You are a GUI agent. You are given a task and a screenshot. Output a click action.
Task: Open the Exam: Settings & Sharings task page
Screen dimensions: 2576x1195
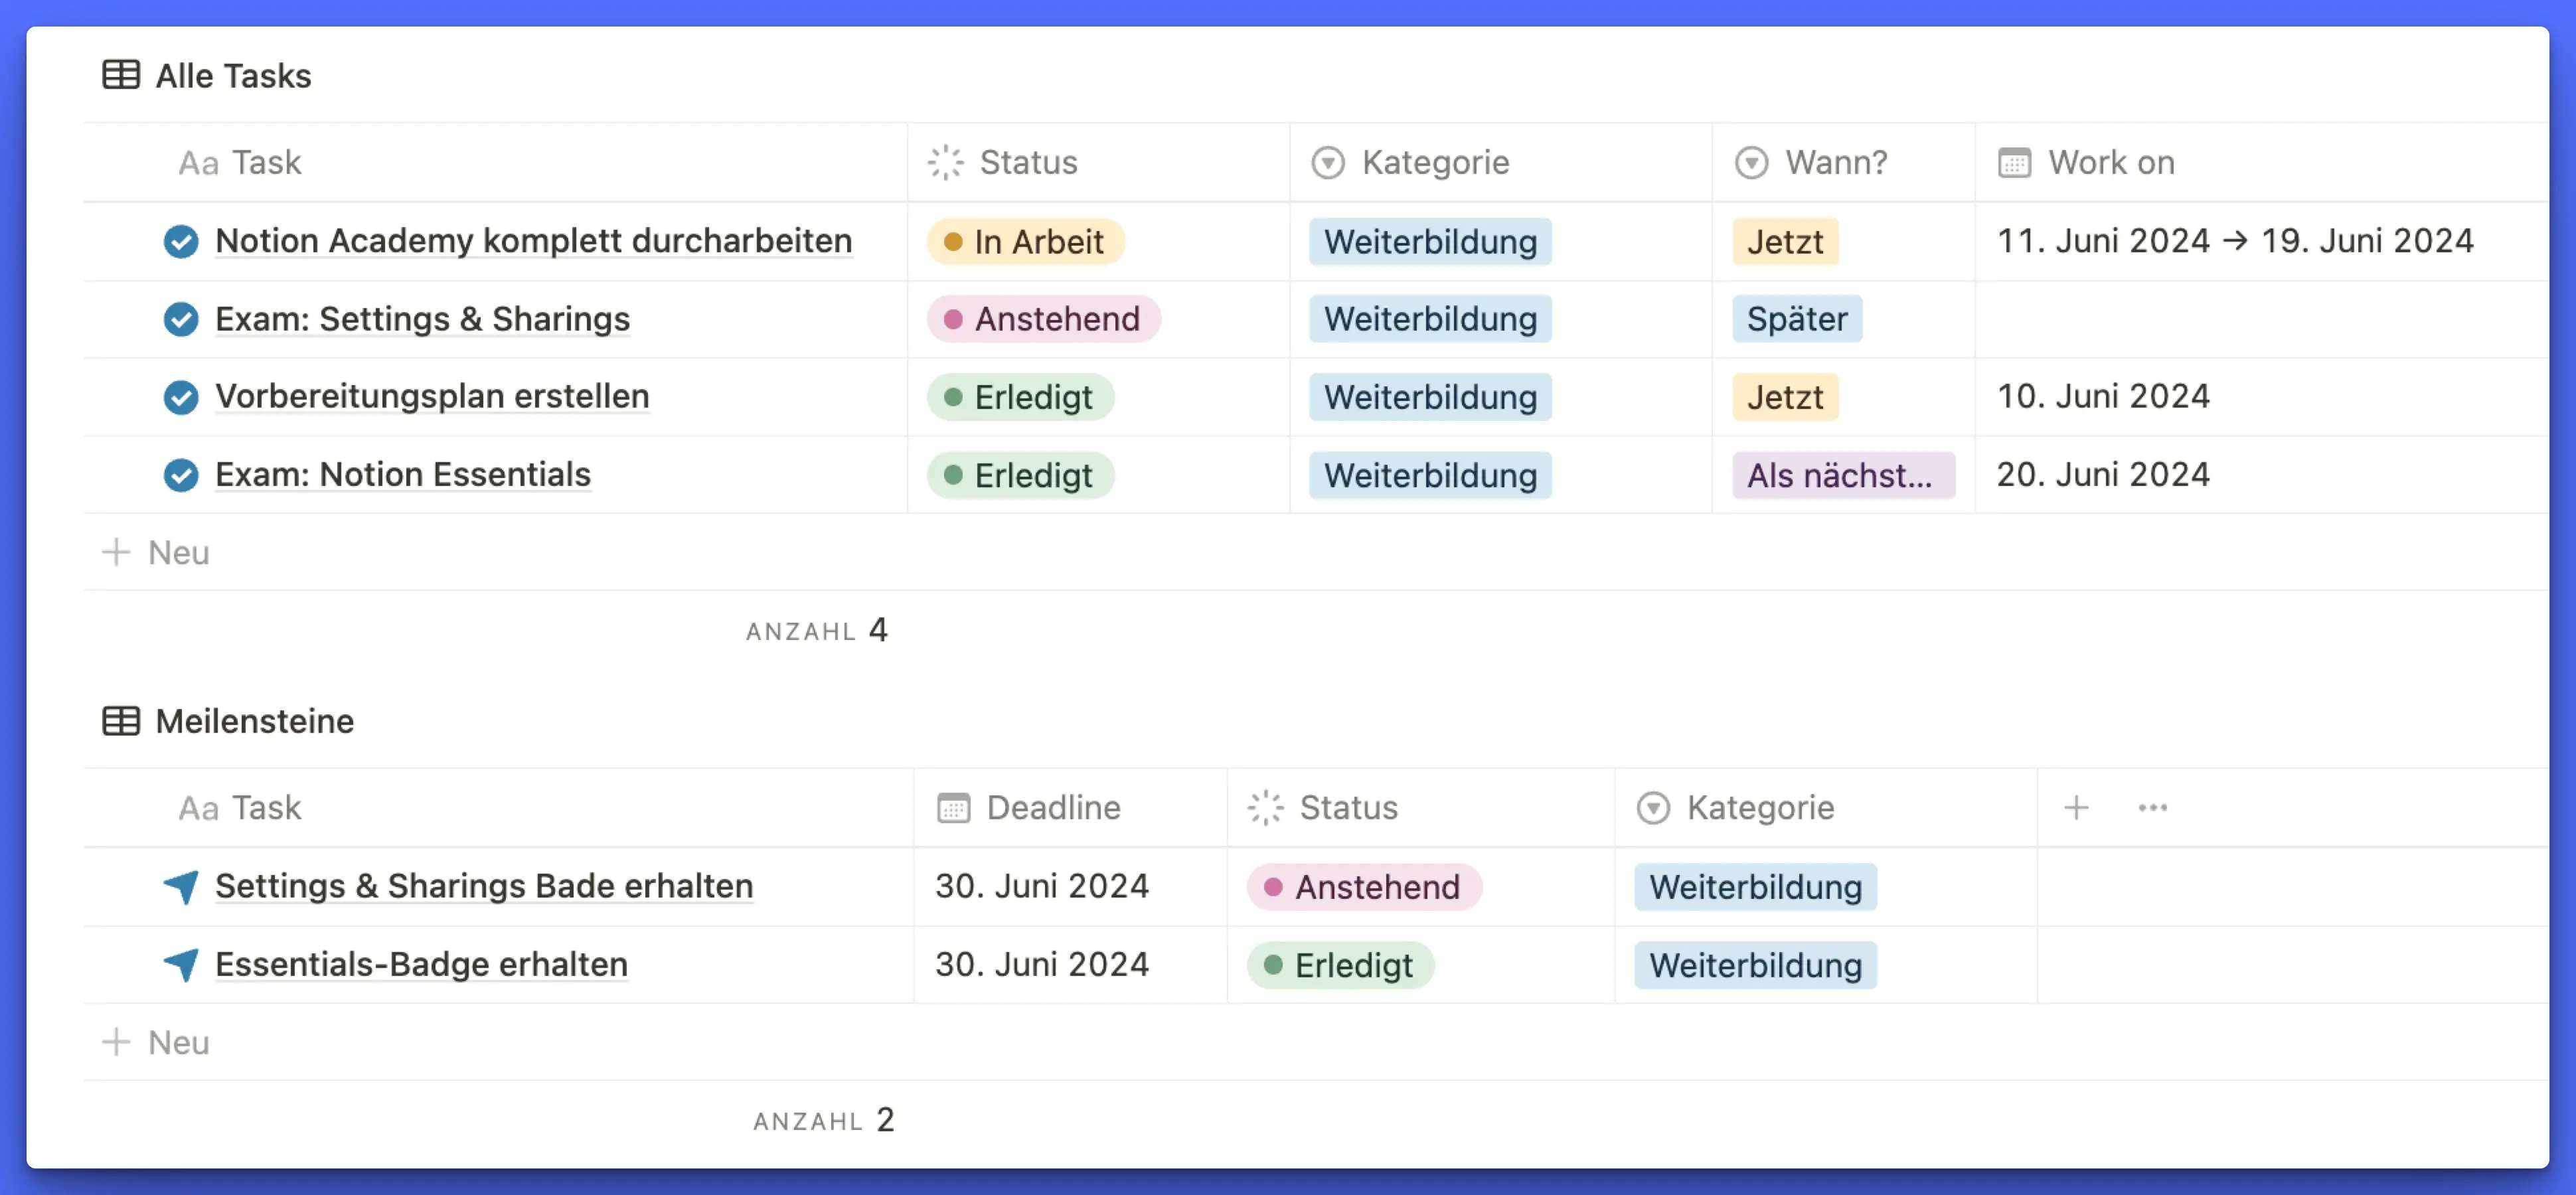(x=422, y=319)
